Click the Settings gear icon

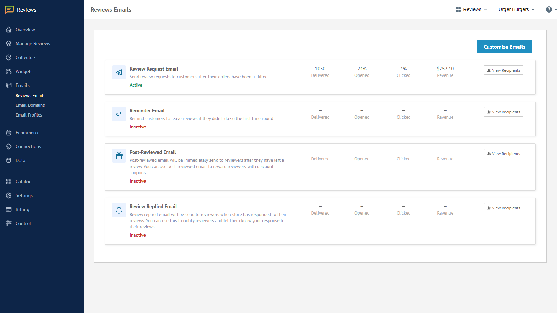coord(9,195)
